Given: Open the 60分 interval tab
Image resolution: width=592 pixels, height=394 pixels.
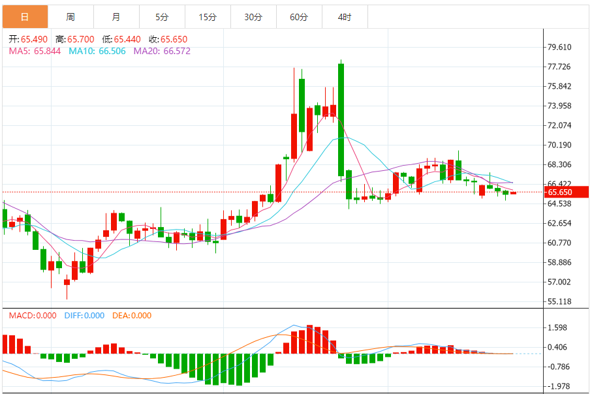Looking at the screenshot, I should point(299,17).
